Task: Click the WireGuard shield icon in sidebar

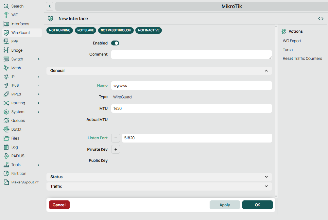Action: 6,33
